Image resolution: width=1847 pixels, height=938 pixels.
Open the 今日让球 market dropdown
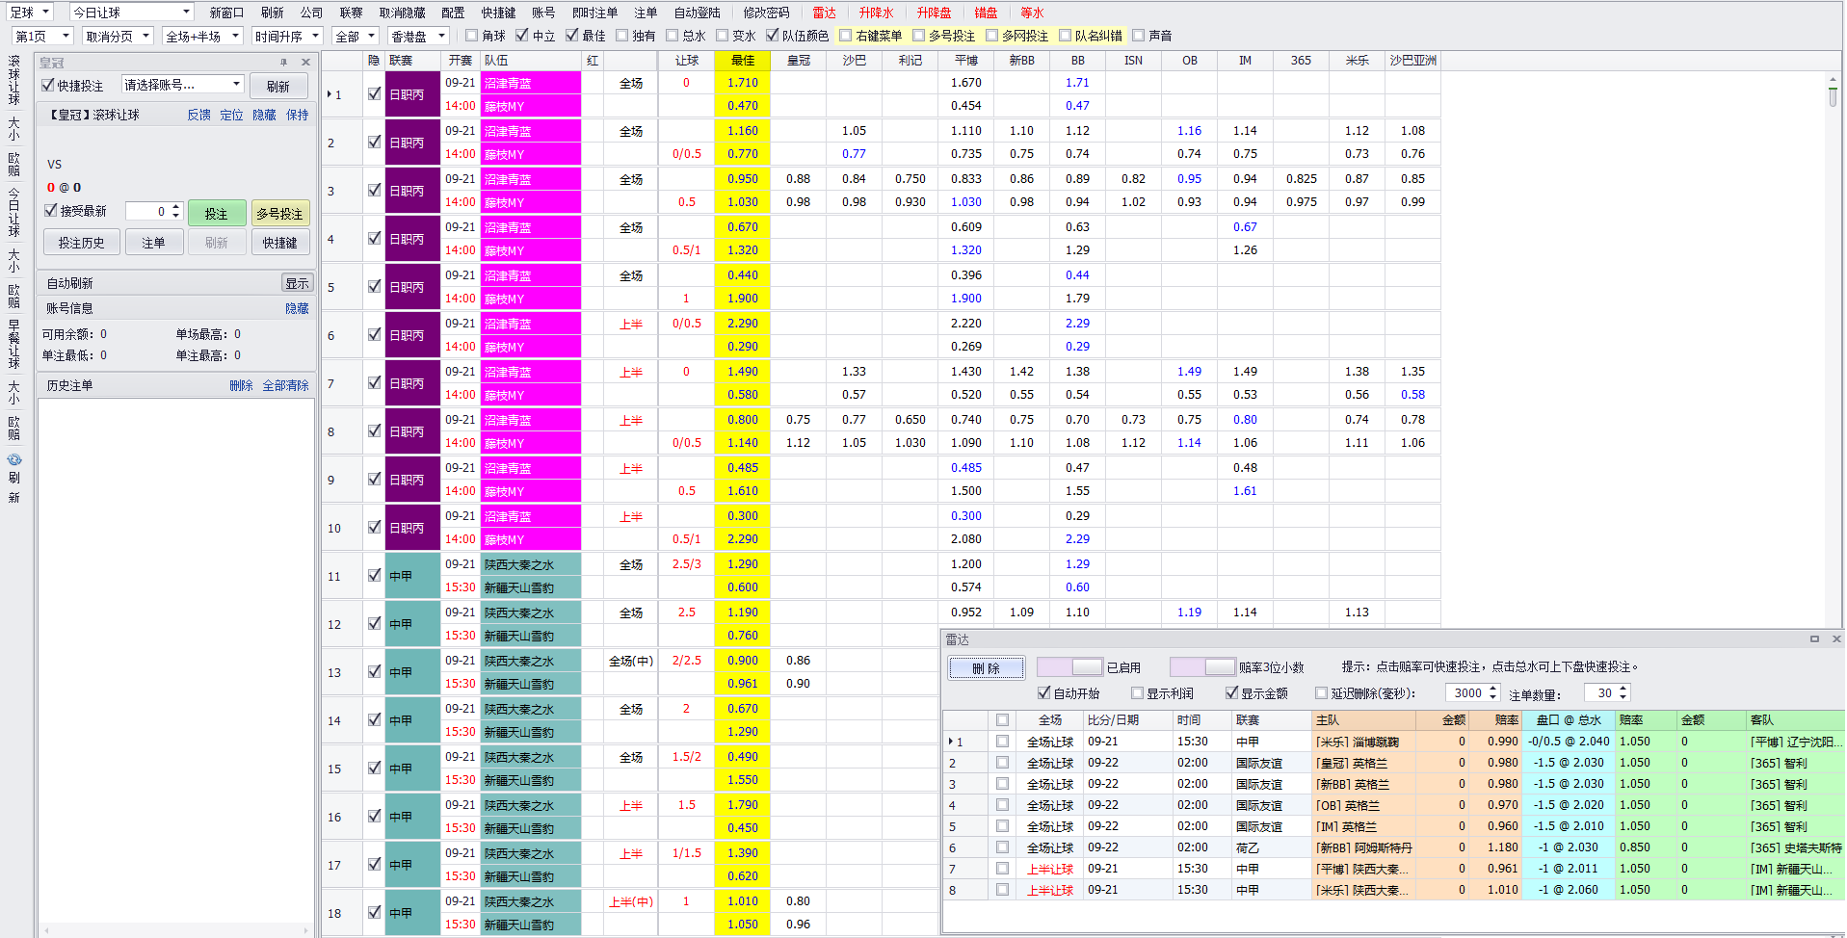point(186,12)
